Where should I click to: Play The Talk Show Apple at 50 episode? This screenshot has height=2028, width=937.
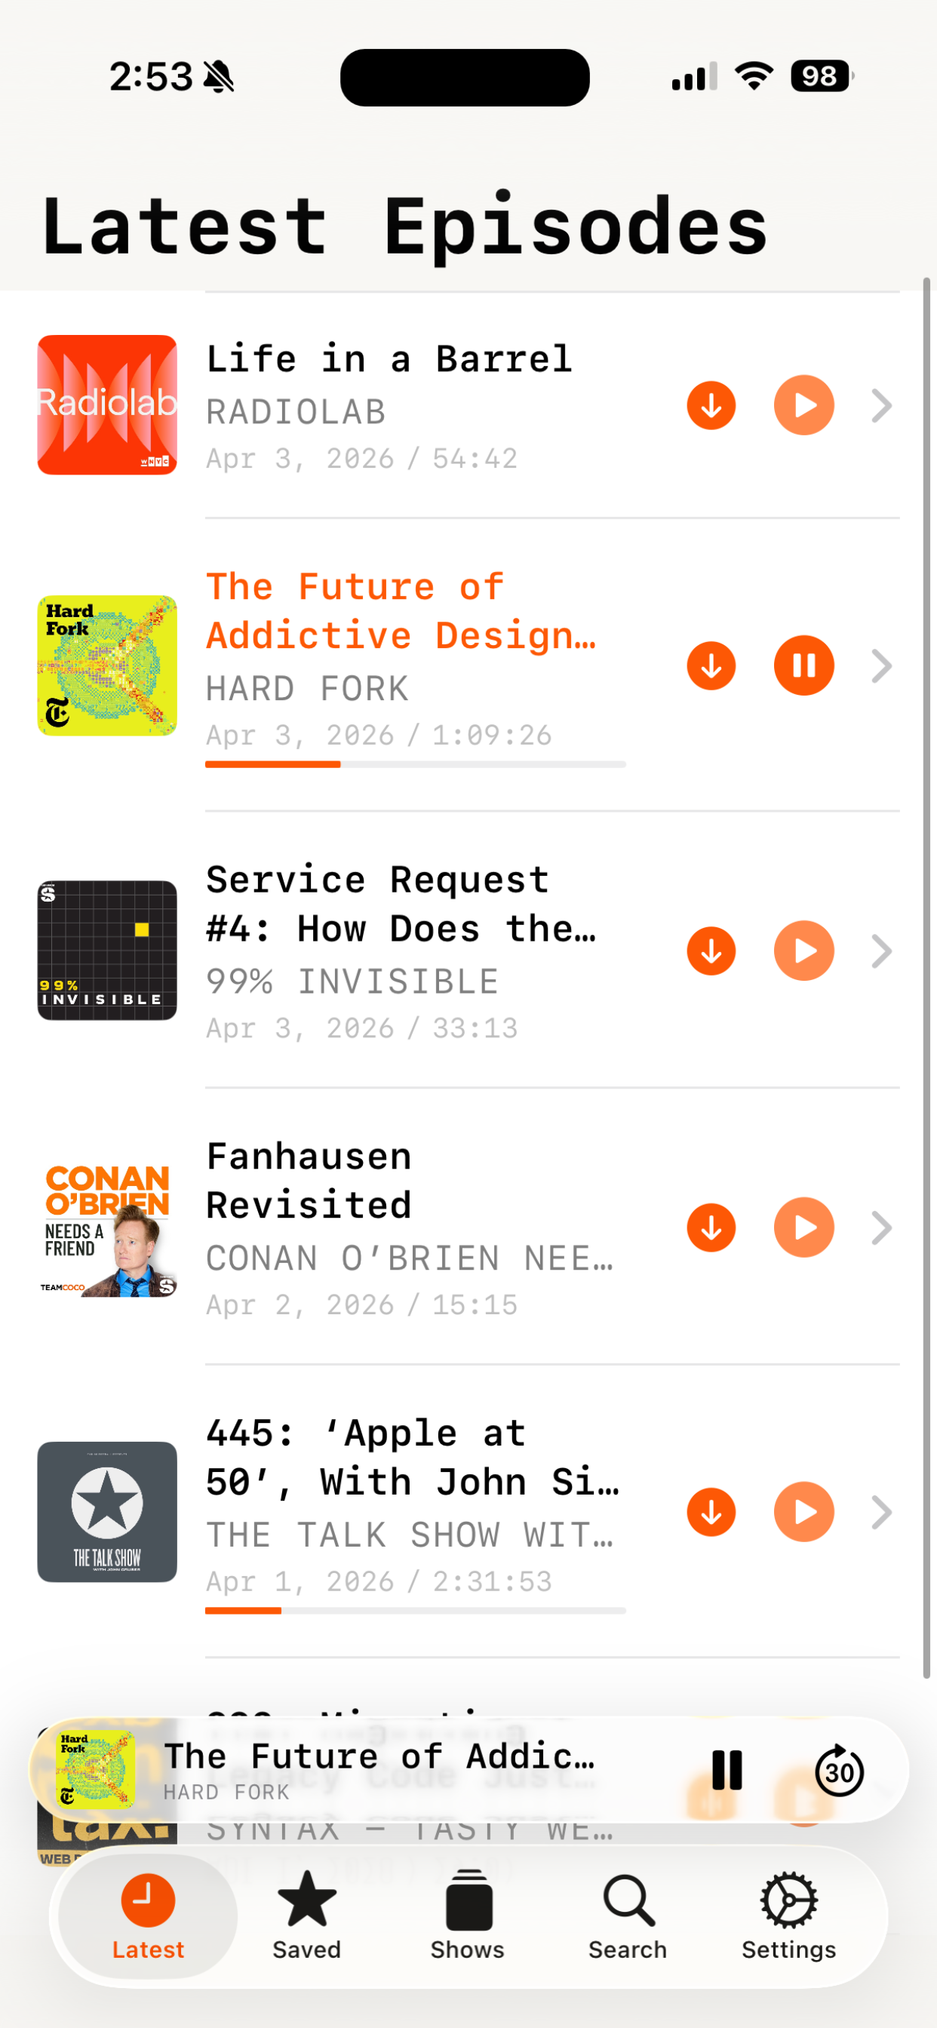804,1513
